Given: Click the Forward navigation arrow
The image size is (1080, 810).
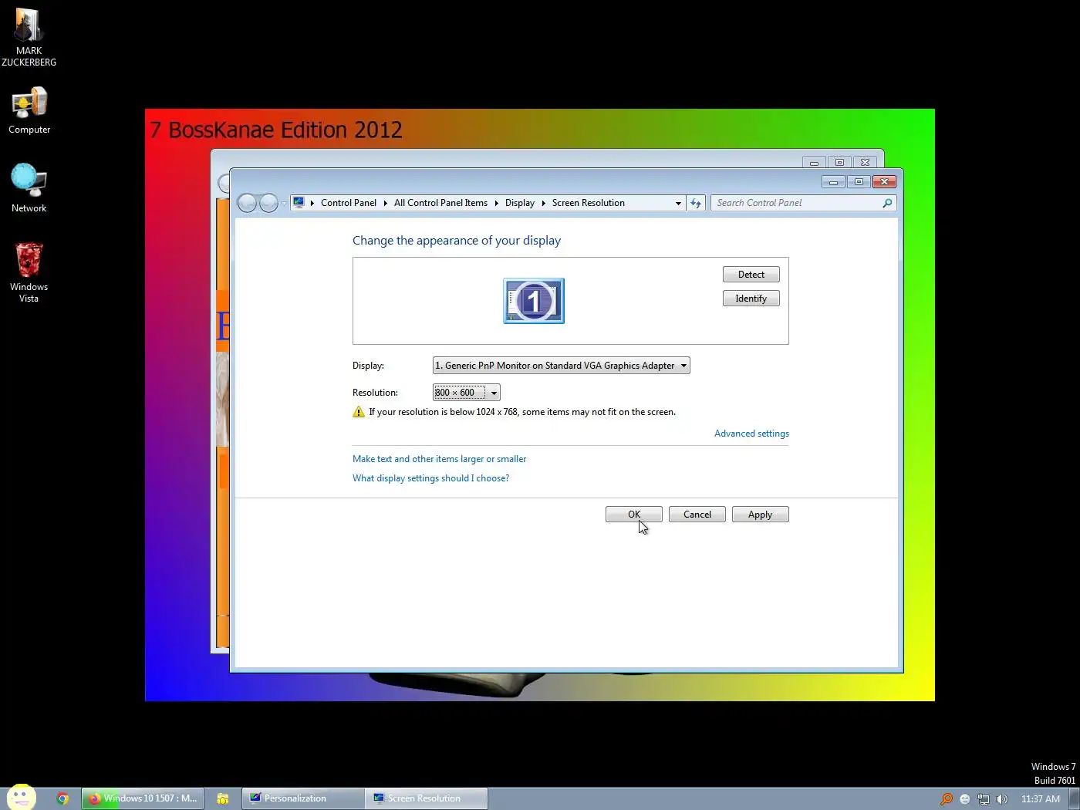Looking at the screenshot, I should click(268, 203).
